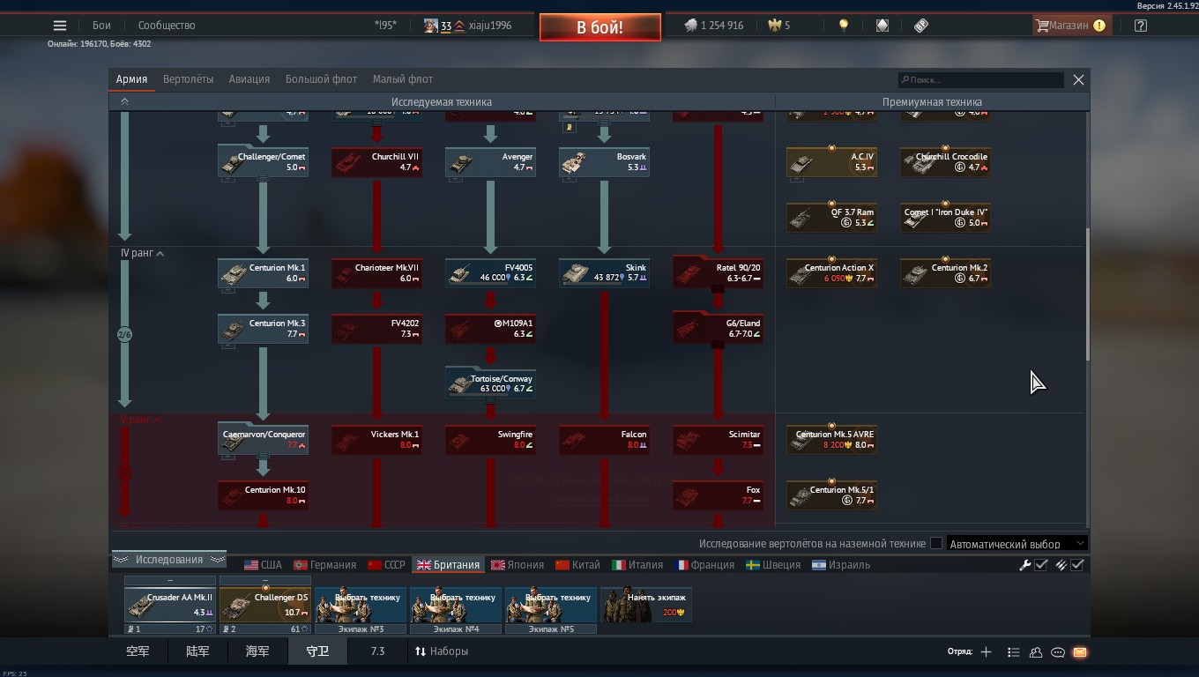Click the research tree vertical scrollbar
The image size is (1199, 677).
[x=1087, y=294]
